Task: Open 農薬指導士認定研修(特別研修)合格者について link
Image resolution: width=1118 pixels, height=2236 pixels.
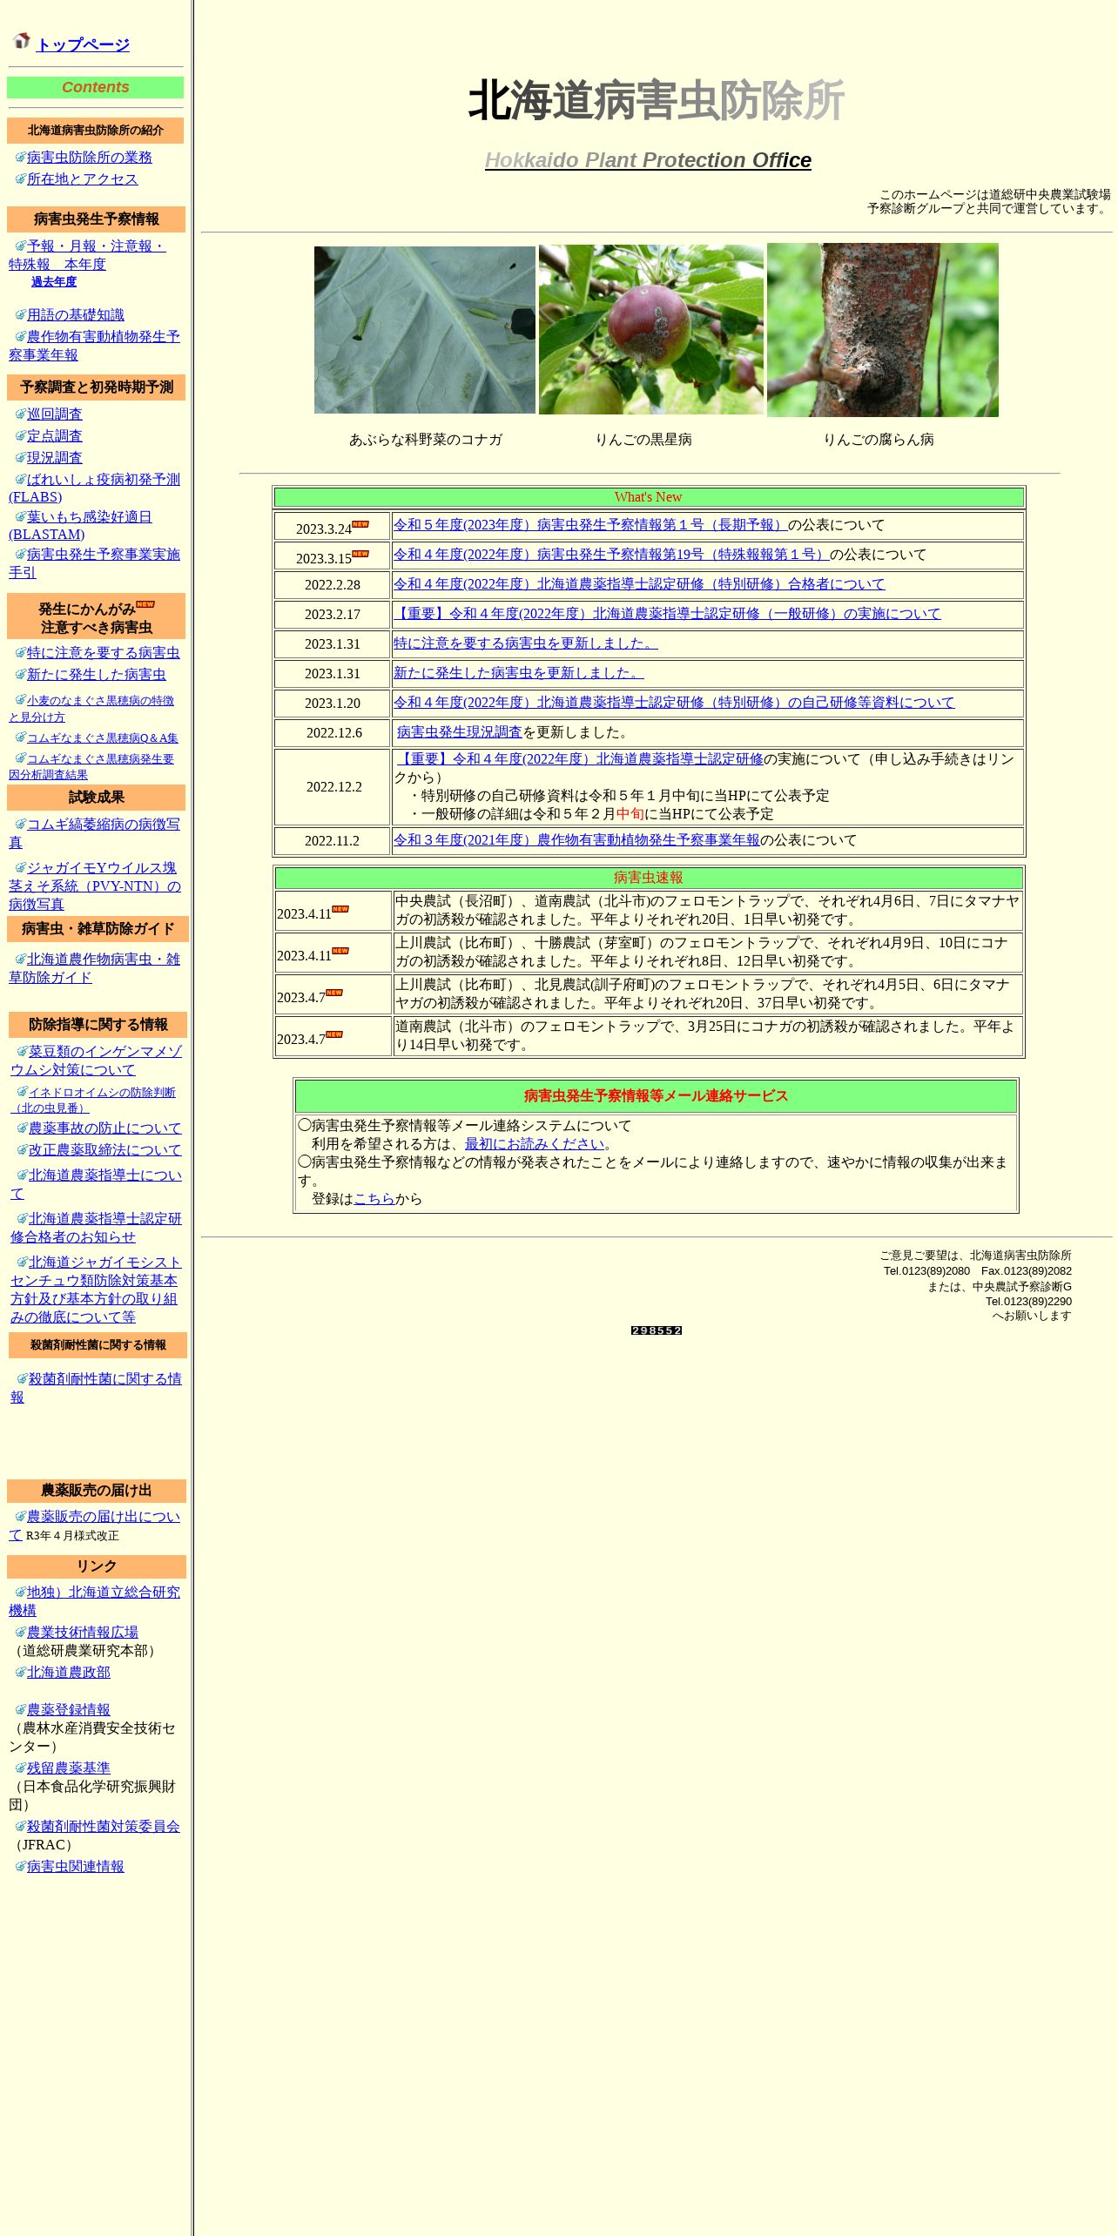Action: (639, 584)
